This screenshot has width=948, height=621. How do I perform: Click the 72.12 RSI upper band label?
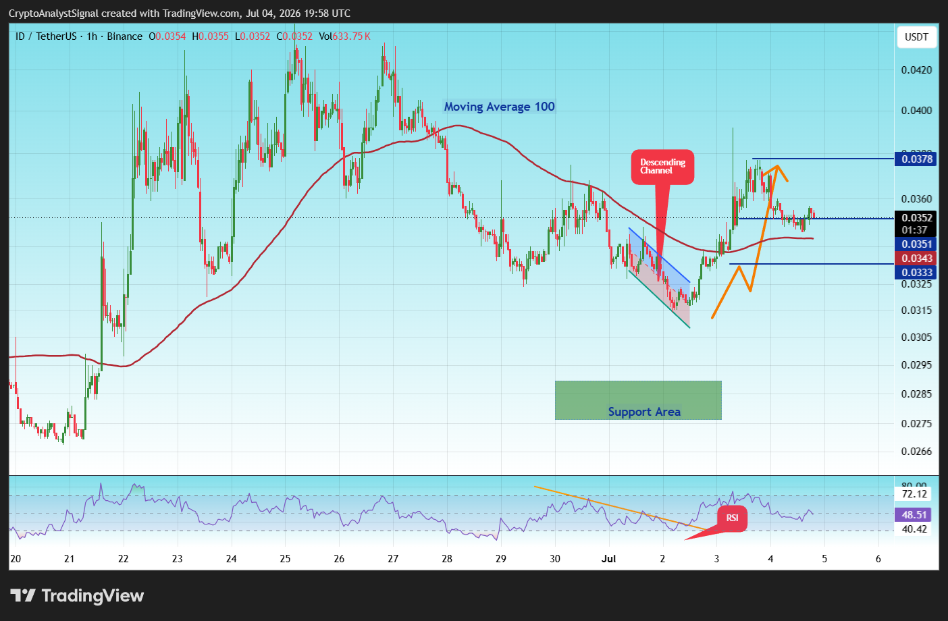914,494
